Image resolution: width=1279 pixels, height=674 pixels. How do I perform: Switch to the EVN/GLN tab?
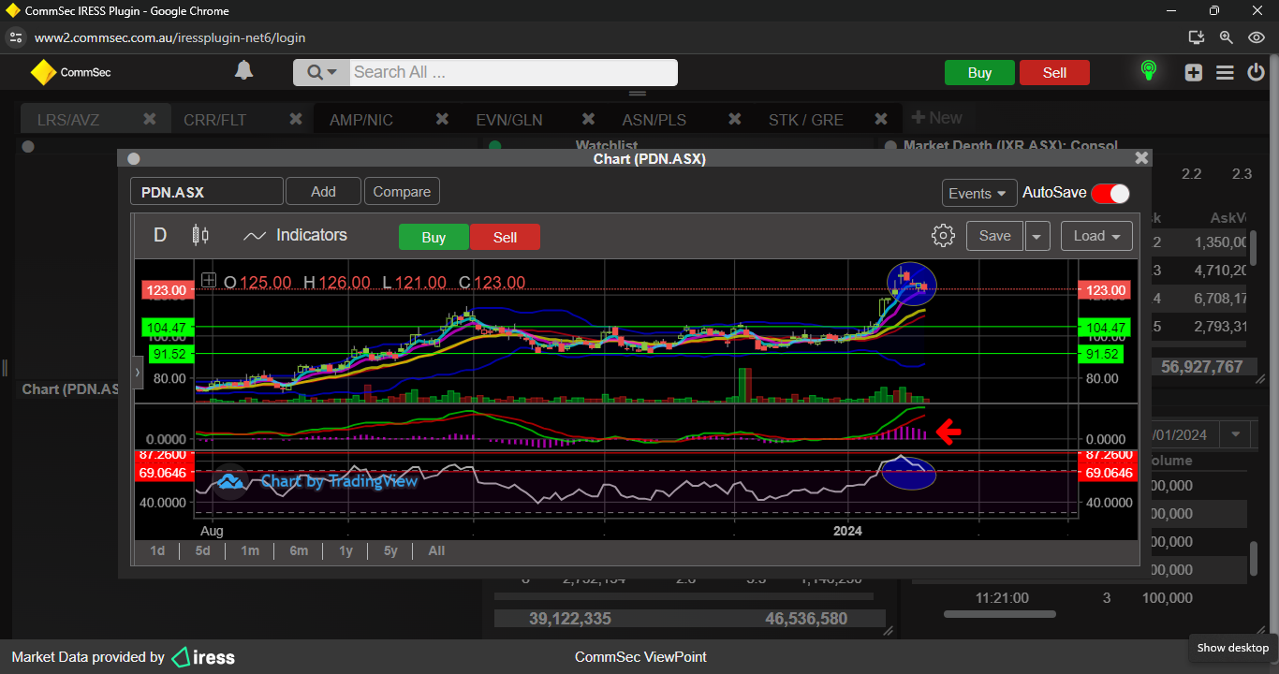(x=508, y=120)
